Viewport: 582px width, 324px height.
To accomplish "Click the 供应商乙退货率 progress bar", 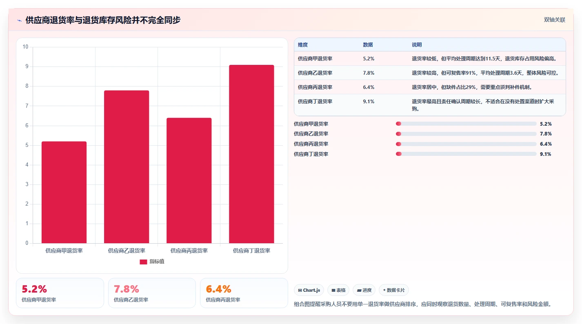I will (466, 134).
